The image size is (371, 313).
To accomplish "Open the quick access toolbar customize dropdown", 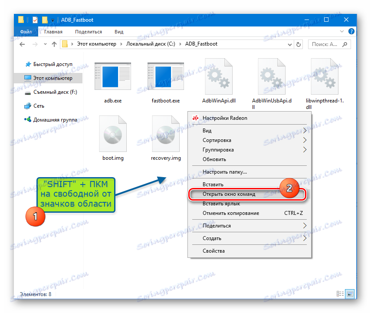I will [x=53, y=20].
